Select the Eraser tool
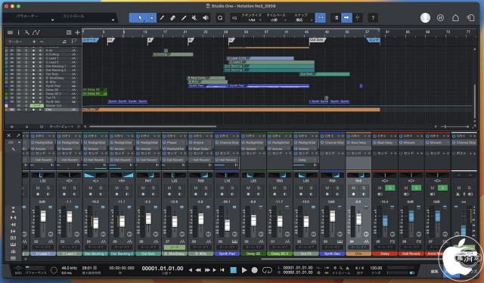 (x=173, y=18)
